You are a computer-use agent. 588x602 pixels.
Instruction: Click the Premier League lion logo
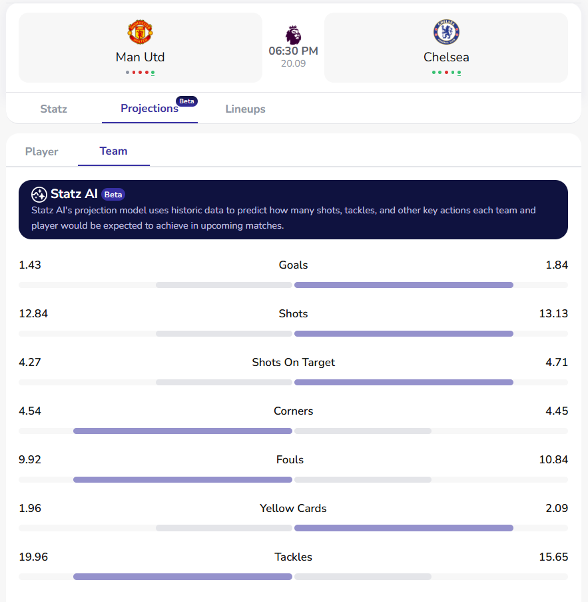pos(293,34)
